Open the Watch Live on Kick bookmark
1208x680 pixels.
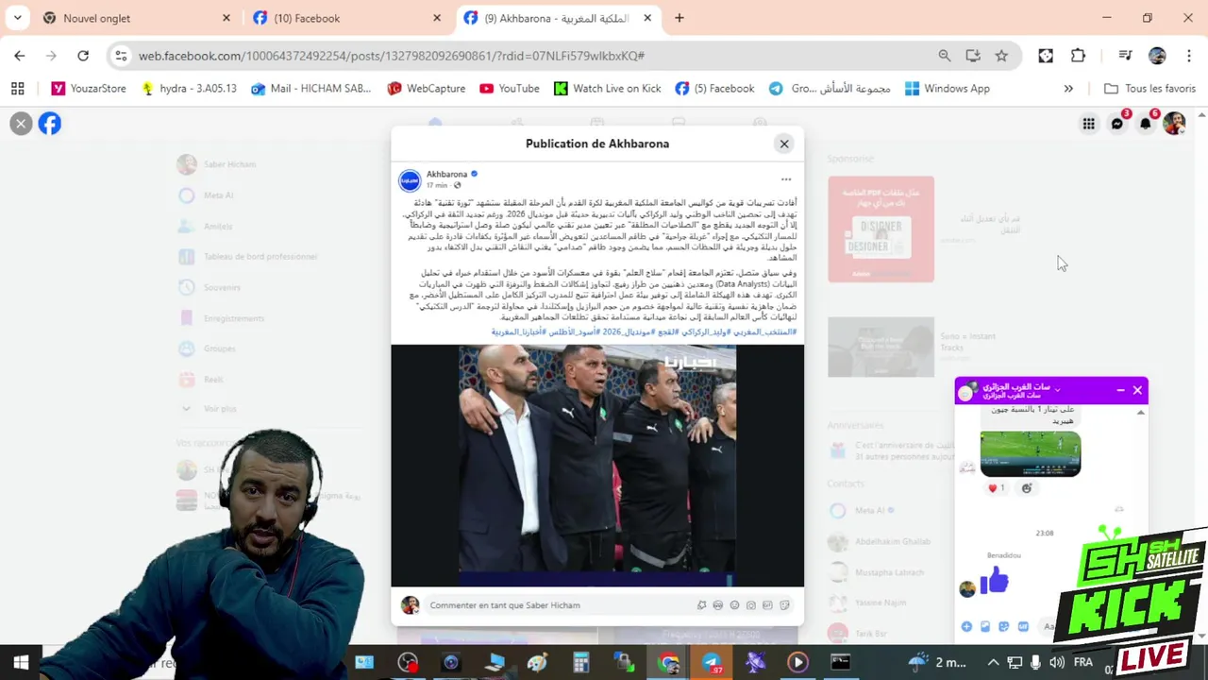(607, 89)
